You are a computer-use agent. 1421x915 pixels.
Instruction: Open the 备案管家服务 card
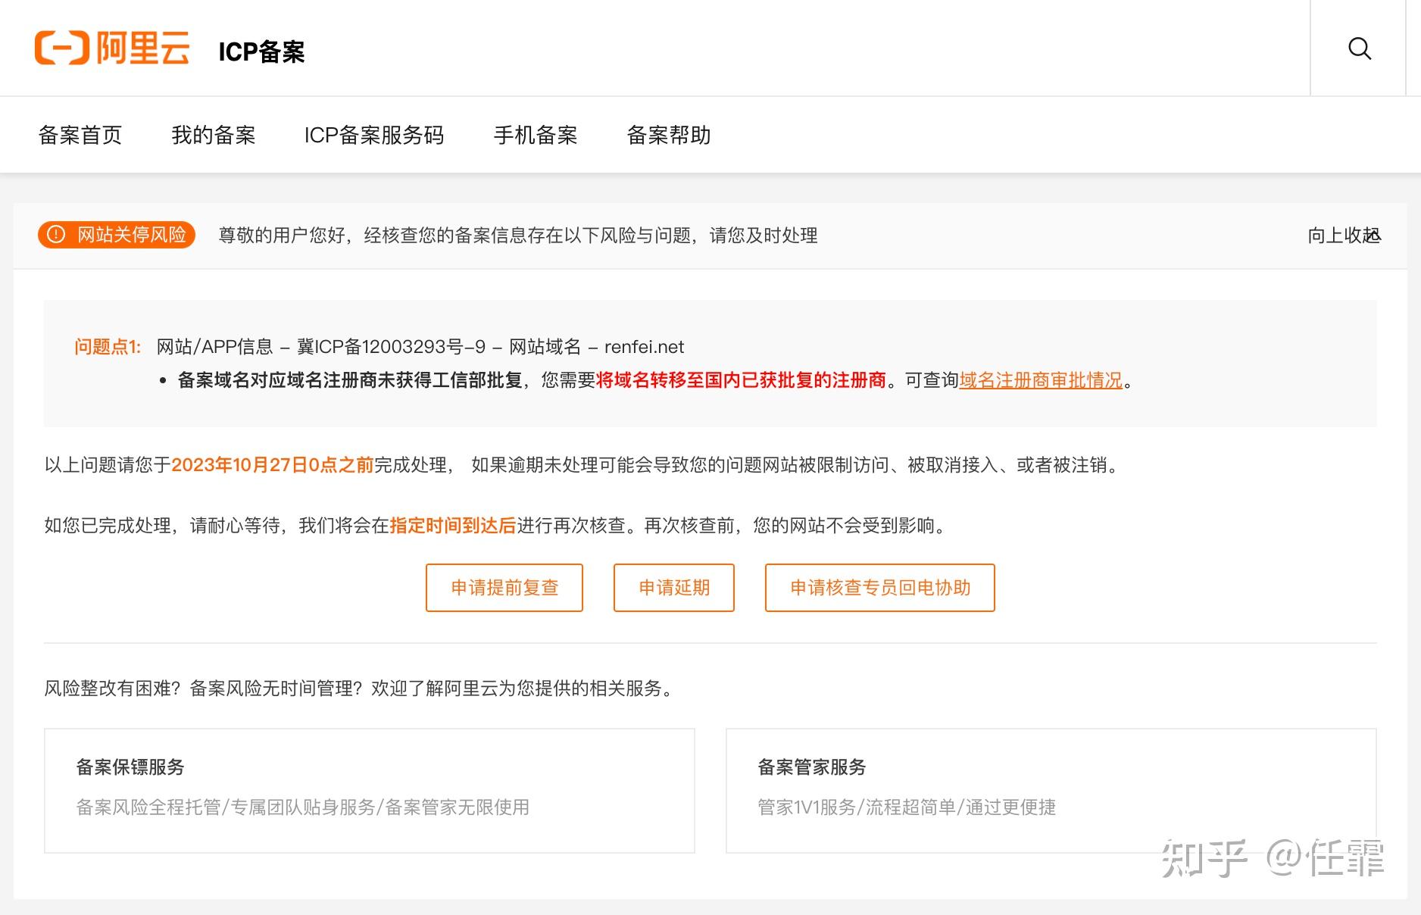click(1051, 791)
